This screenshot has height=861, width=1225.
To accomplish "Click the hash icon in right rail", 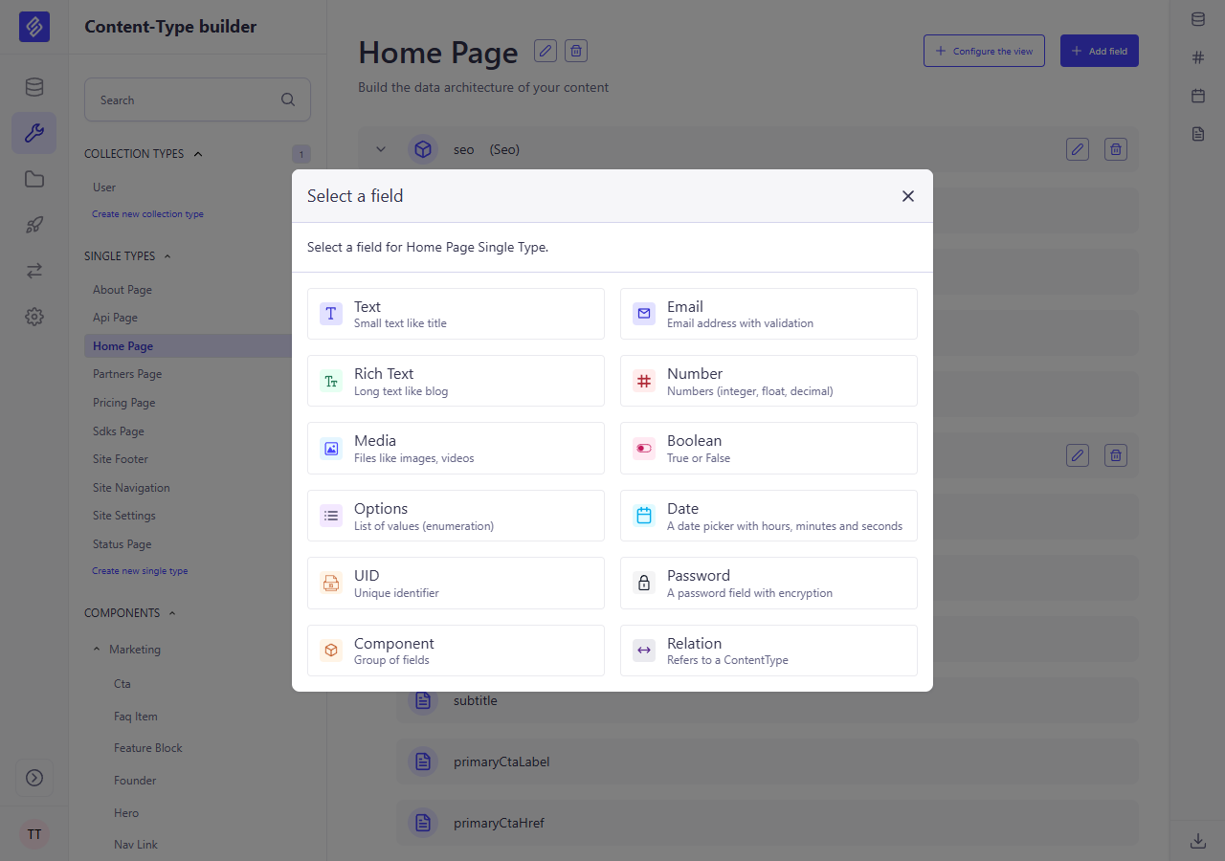I will click(1198, 57).
